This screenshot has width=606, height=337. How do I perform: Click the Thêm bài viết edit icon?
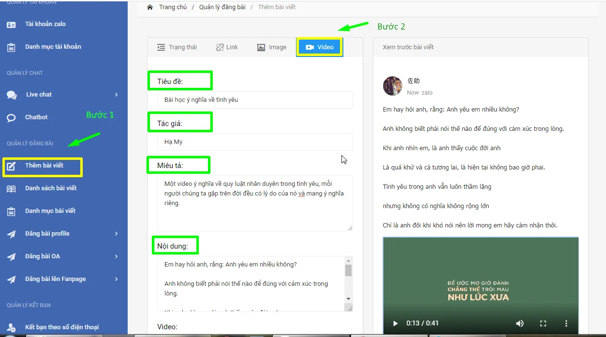tap(11, 166)
